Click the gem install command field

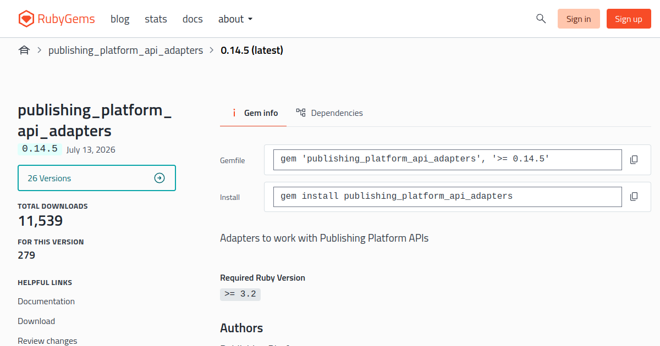pos(448,197)
